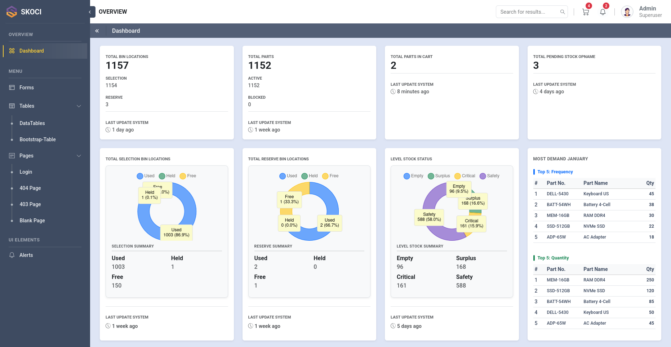Click the search magnifier icon
The width and height of the screenshot is (671, 347).
pyautogui.click(x=563, y=12)
